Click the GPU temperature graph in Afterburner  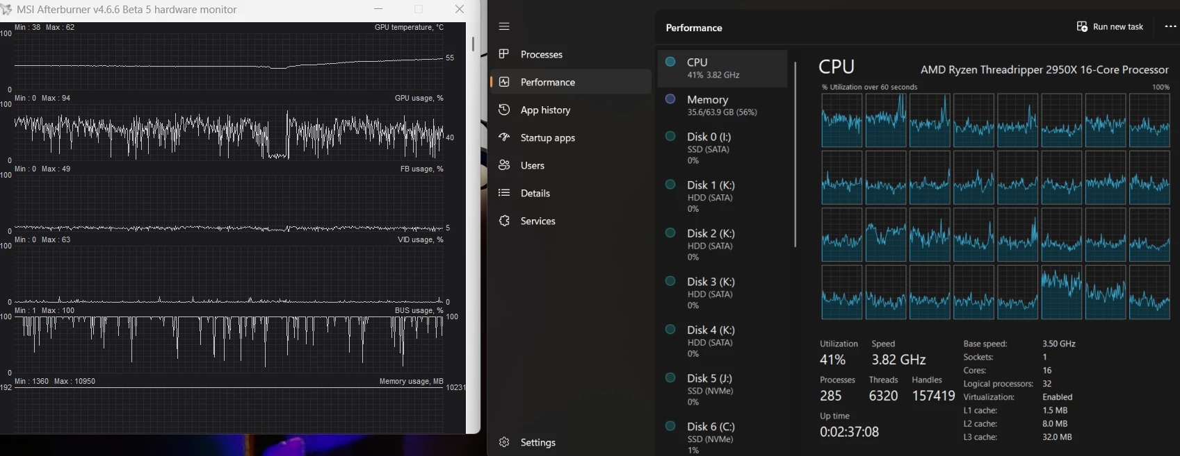[x=229, y=61]
